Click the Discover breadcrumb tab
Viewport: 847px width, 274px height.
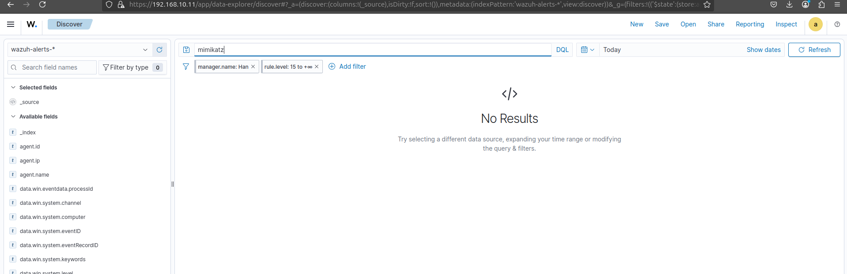tap(69, 24)
